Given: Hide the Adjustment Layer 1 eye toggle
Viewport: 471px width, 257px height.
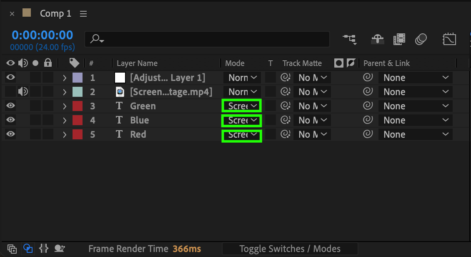Looking at the screenshot, I should (x=10, y=78).
